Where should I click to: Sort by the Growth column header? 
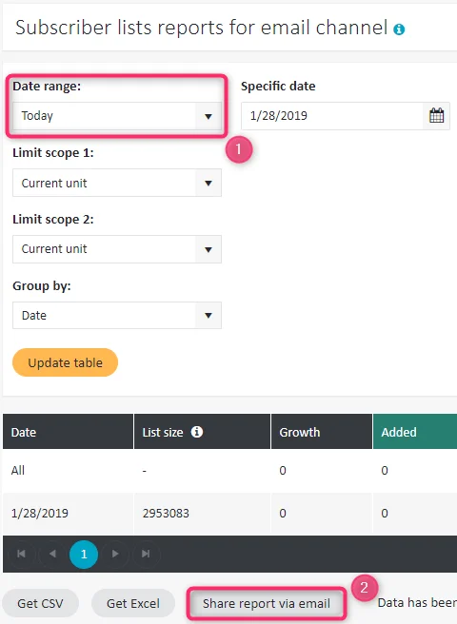tap(322, 432)
